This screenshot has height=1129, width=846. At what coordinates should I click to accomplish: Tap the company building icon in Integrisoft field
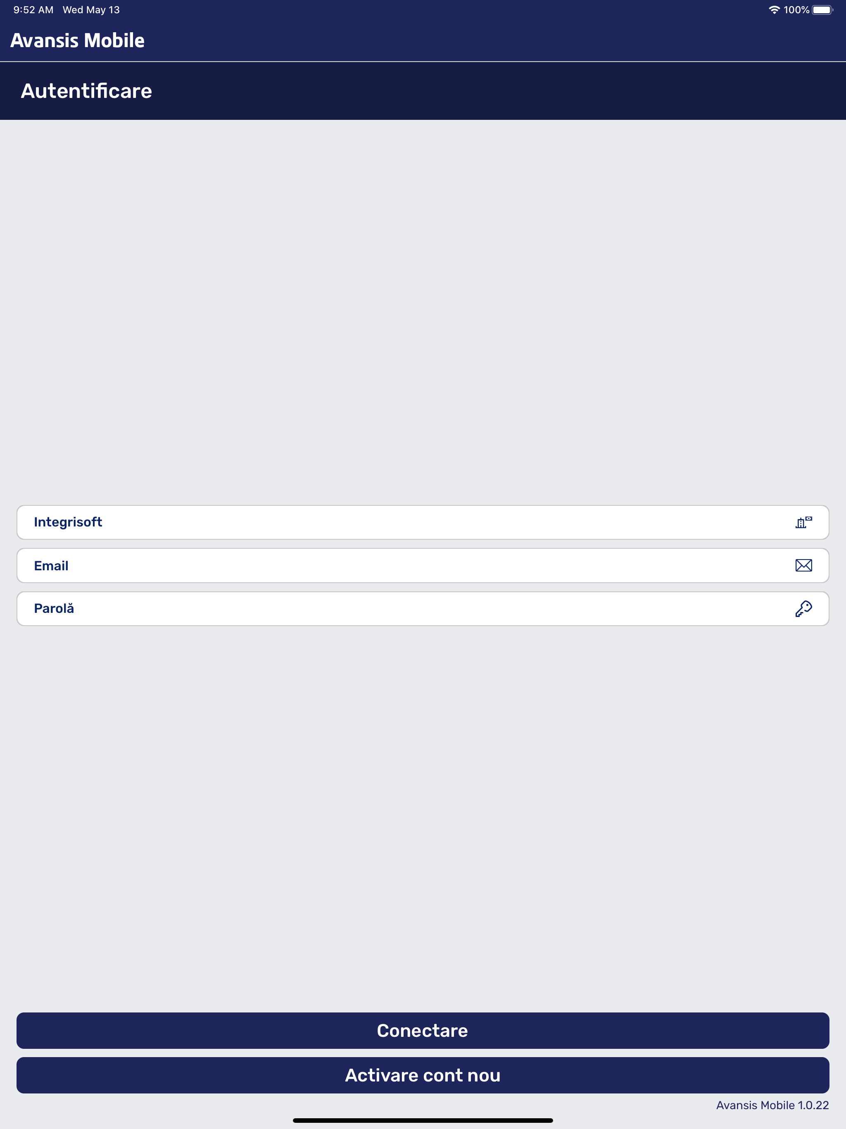click(803, 522)
